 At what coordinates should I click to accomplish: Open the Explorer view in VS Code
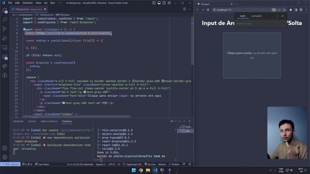(5, 11)
